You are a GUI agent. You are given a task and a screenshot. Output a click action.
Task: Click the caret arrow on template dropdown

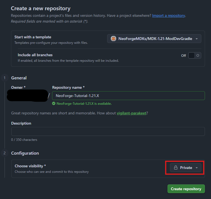pos(197,39)
